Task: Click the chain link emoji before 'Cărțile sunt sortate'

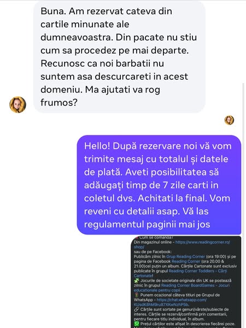Action: pyautogui.click(x=136, y=309)
